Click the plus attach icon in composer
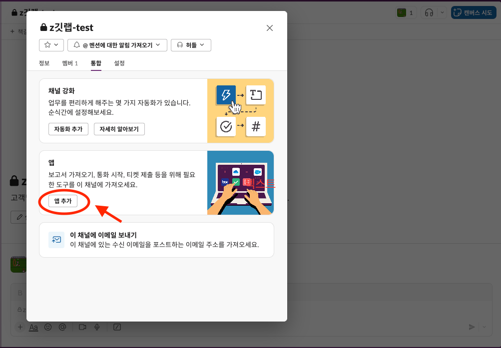The height and width of the screenshot is (348, 501). [x=20, y=327]
